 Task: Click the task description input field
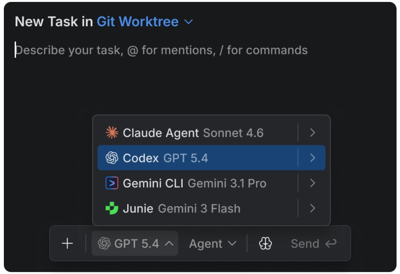162,50
